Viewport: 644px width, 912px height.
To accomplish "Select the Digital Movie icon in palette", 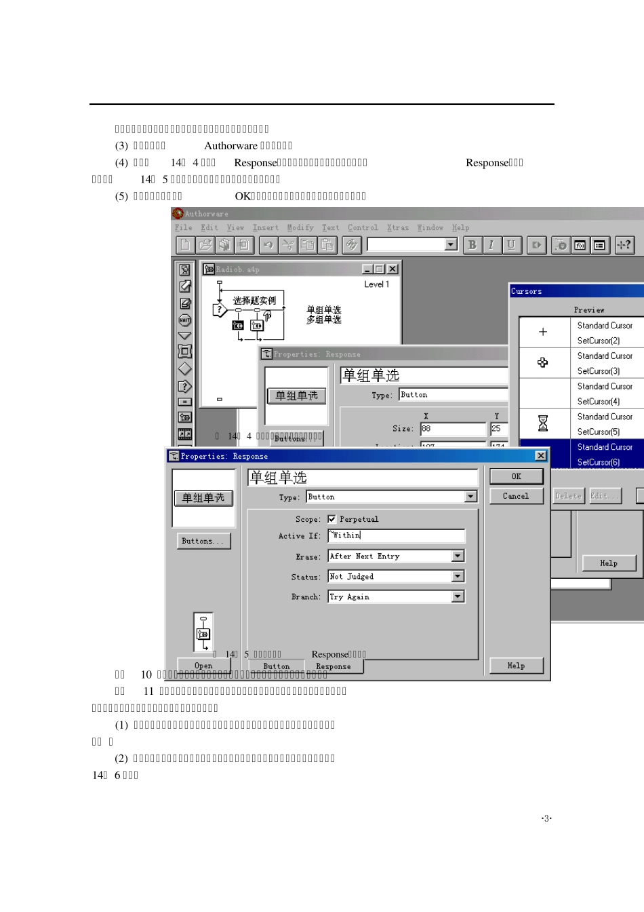I will [185, 434].
